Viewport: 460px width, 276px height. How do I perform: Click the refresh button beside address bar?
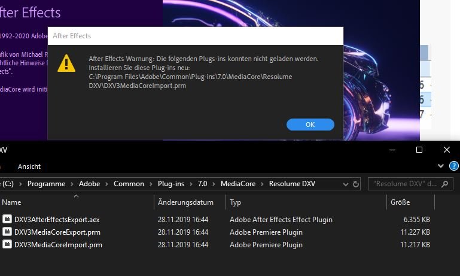[x=356, y=184]
